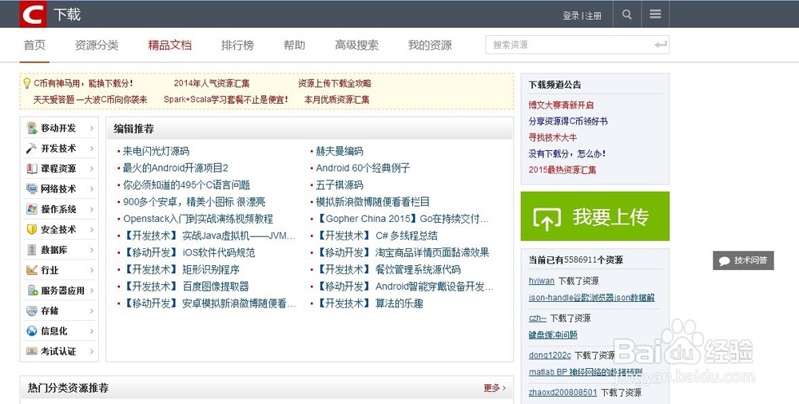Open 资源上传下载全攻略 link
The width and height of the screenshot is (799, 404).
coord(335,83)
